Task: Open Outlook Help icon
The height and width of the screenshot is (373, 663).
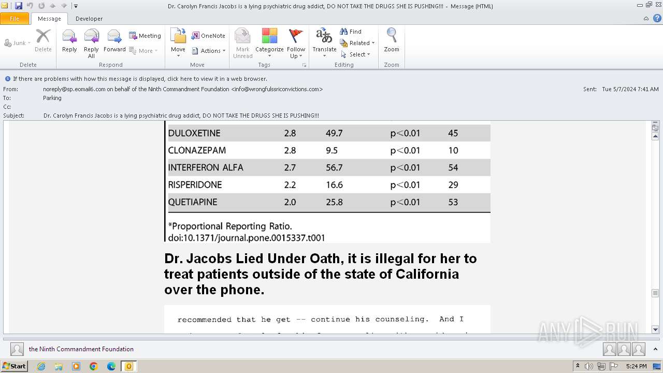Action: click(x=657, y=19)
